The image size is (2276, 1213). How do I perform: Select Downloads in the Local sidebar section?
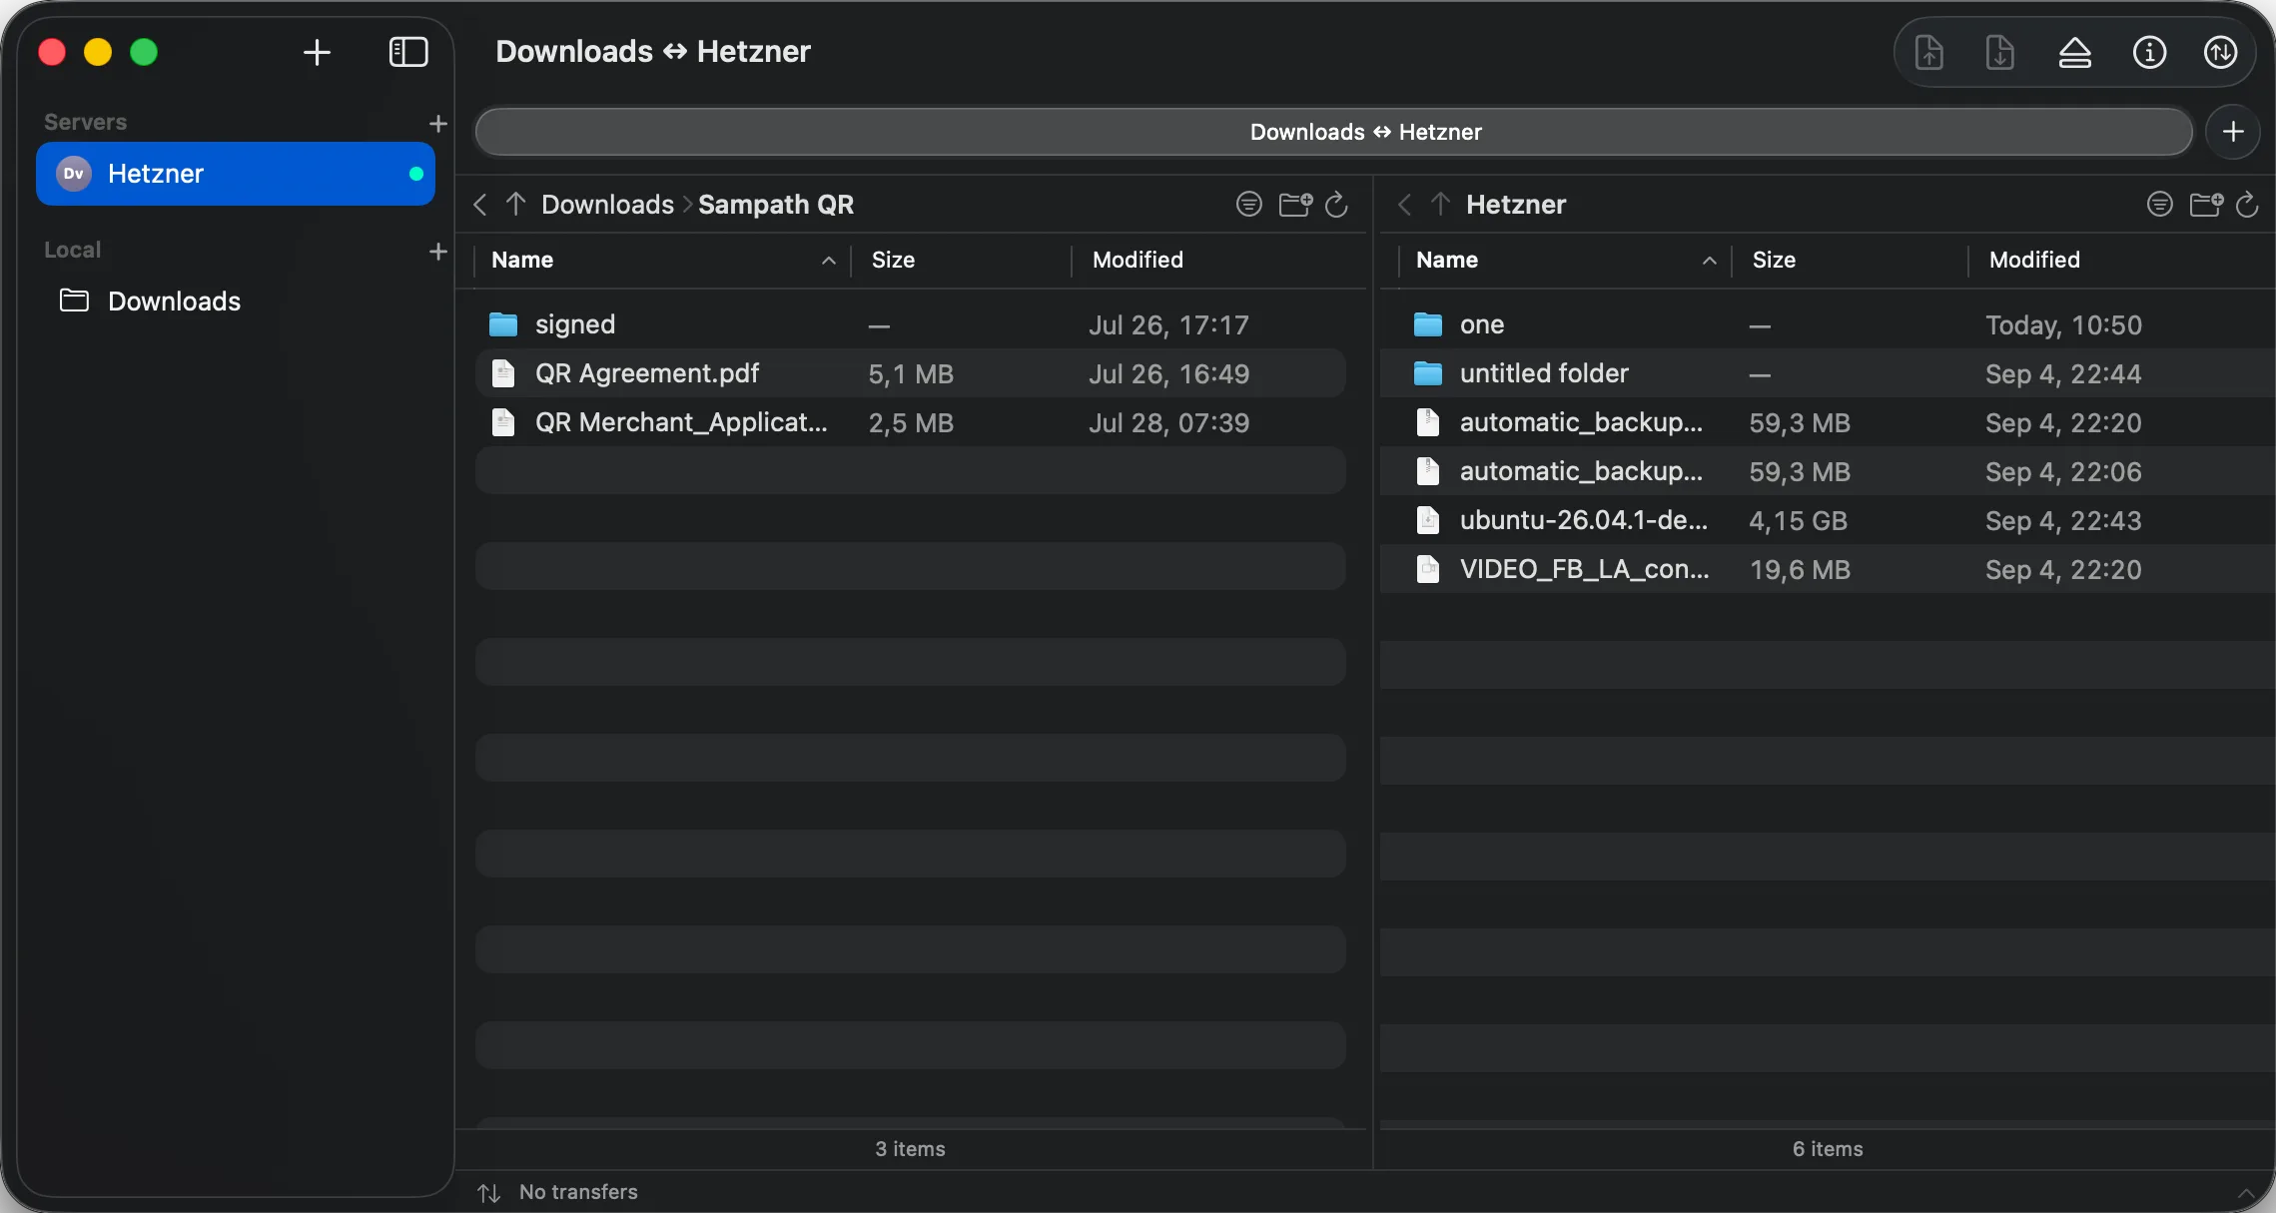[236, 301]
